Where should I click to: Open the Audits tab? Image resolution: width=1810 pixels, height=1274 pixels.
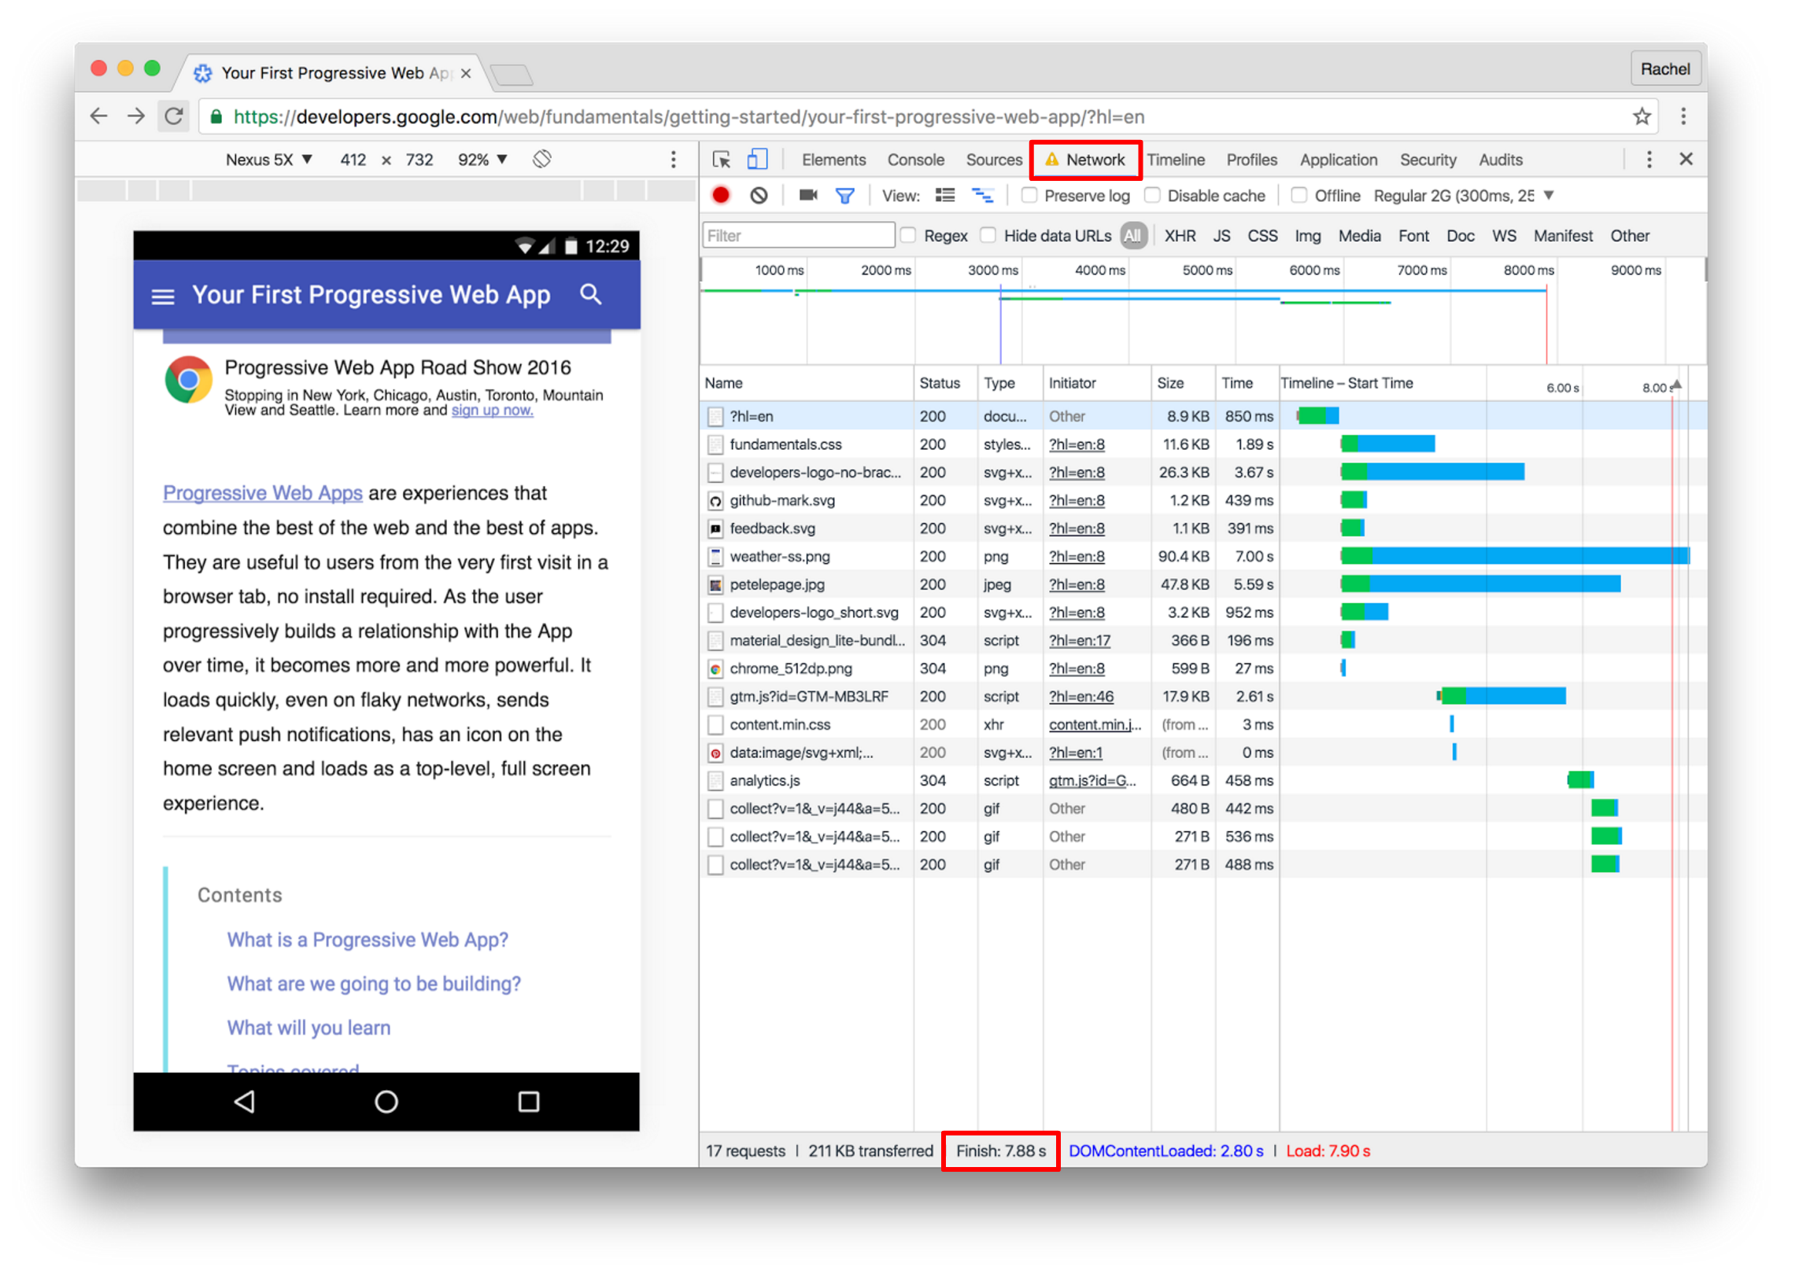pos(1499,160)
